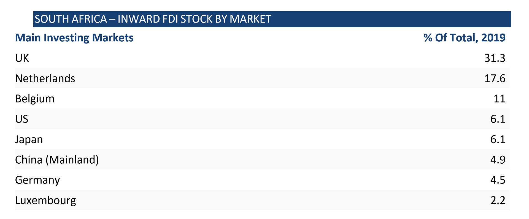Click the 'SOUTH AFRICA' words in title banner
This screenshot has width=529, height=219.
pyautogui.click(x=71, y=19)
